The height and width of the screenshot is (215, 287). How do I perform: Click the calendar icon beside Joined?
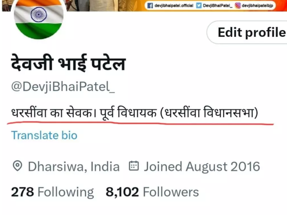pyautogui.click(x=134, y=166)
